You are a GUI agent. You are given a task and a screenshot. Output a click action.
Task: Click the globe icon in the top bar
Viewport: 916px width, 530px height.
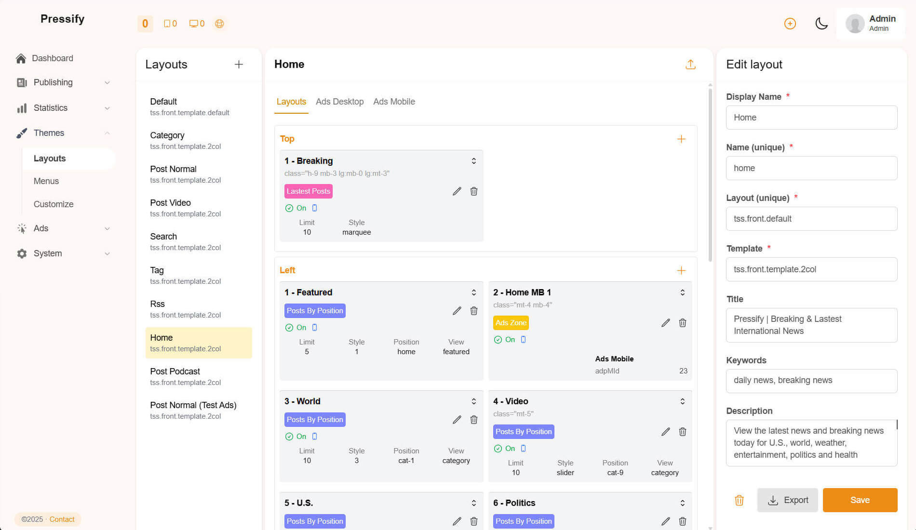219,24
